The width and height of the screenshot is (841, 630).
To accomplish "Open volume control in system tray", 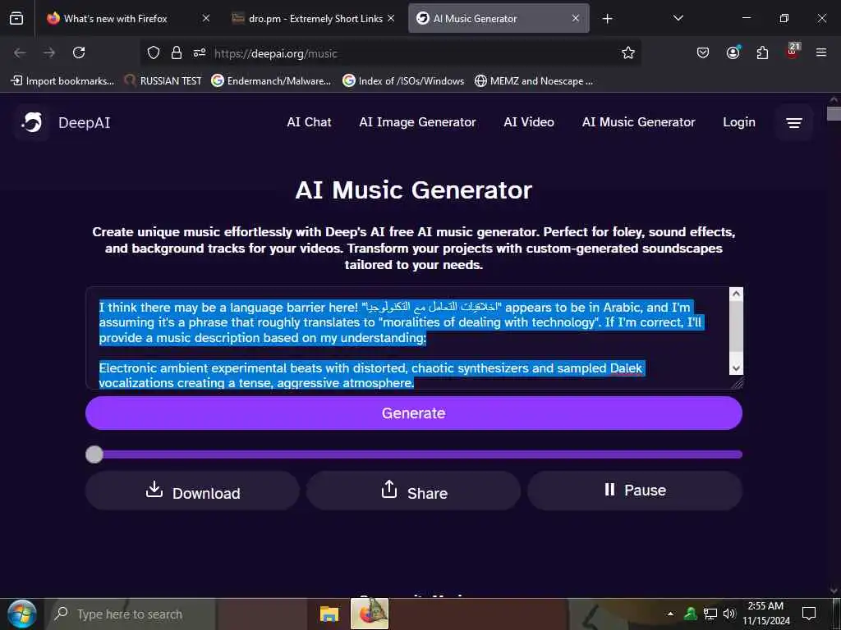I will tap(729, 614).
